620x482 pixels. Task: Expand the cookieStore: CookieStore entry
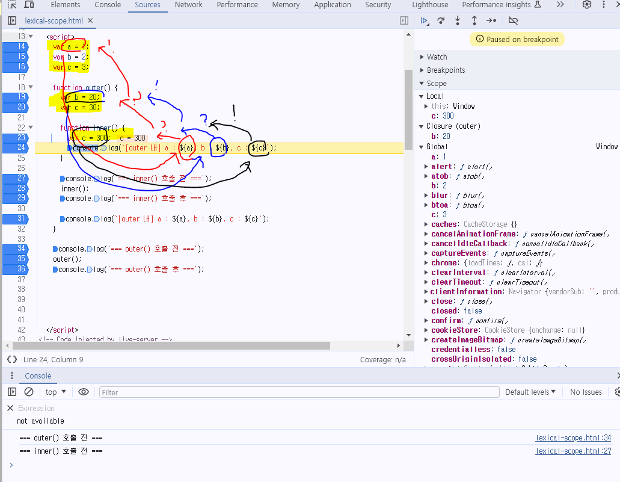[x=426, y=330]
